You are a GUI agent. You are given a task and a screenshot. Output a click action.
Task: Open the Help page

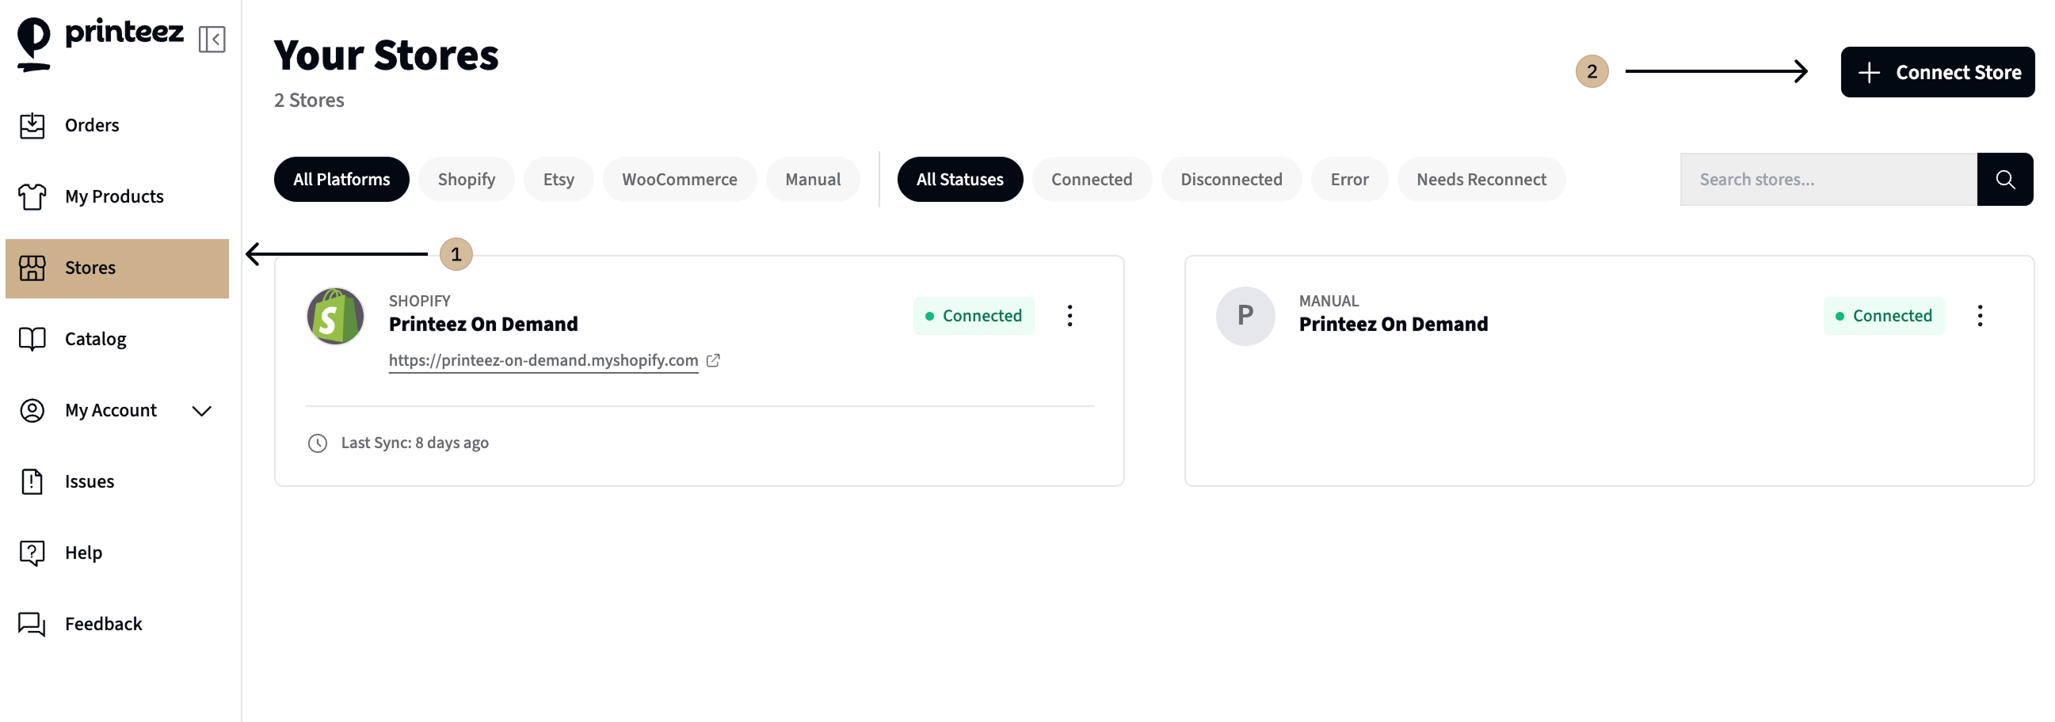(117, 553)
